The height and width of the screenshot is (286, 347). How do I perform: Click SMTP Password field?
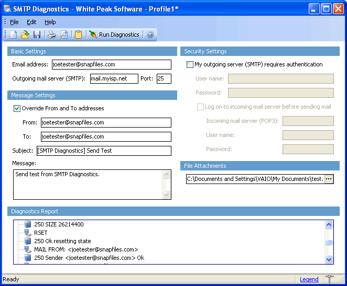click(281, 93)
